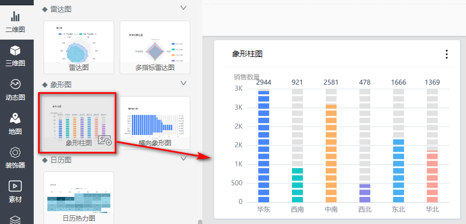Click the chart list panel scrollbar
This screenshot has width=466, height=224.
click(x=200, y=221)
